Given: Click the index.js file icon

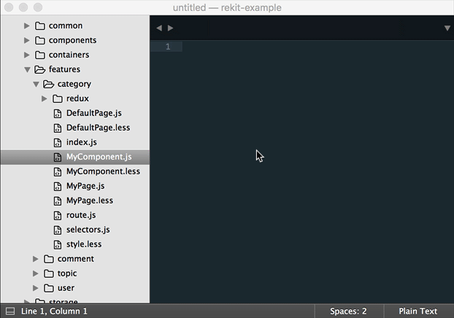Looking at the screenshot, I should [x=58, y=142].
